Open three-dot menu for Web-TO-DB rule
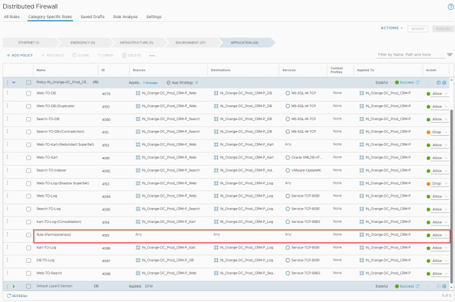This screenshot has height=302, width=455. [x=7, y=93]
